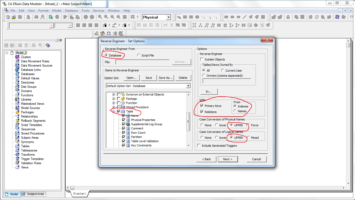The height and width of the screenshot is (200, 355).
Task: Toggle the Table checkbox in items tree
Action: (119, 111)
